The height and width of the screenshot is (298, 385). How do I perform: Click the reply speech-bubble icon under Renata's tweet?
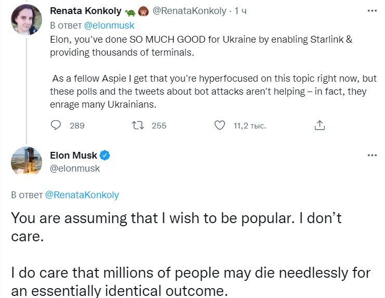click(x=56, y=125)
